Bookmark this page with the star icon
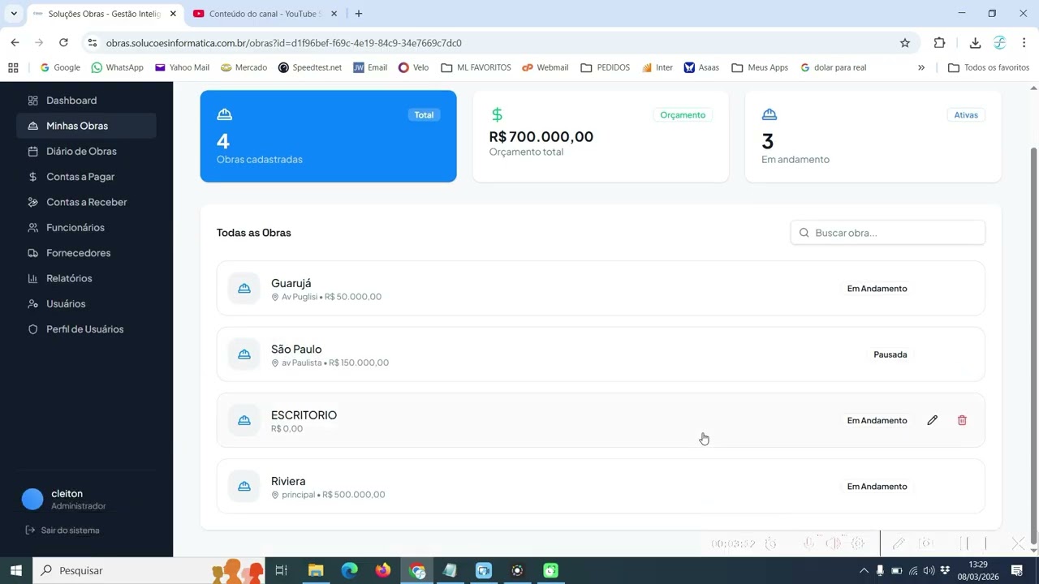Viewport: 1039px width, 584px height. pos(905,43)
